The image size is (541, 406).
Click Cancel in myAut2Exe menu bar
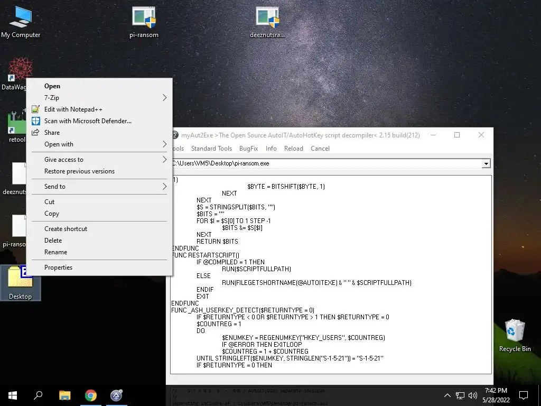coord(320,149)
